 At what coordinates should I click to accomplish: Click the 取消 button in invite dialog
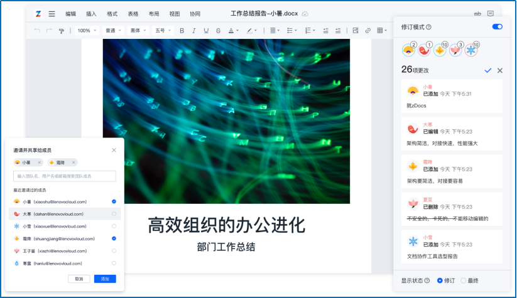79,279
